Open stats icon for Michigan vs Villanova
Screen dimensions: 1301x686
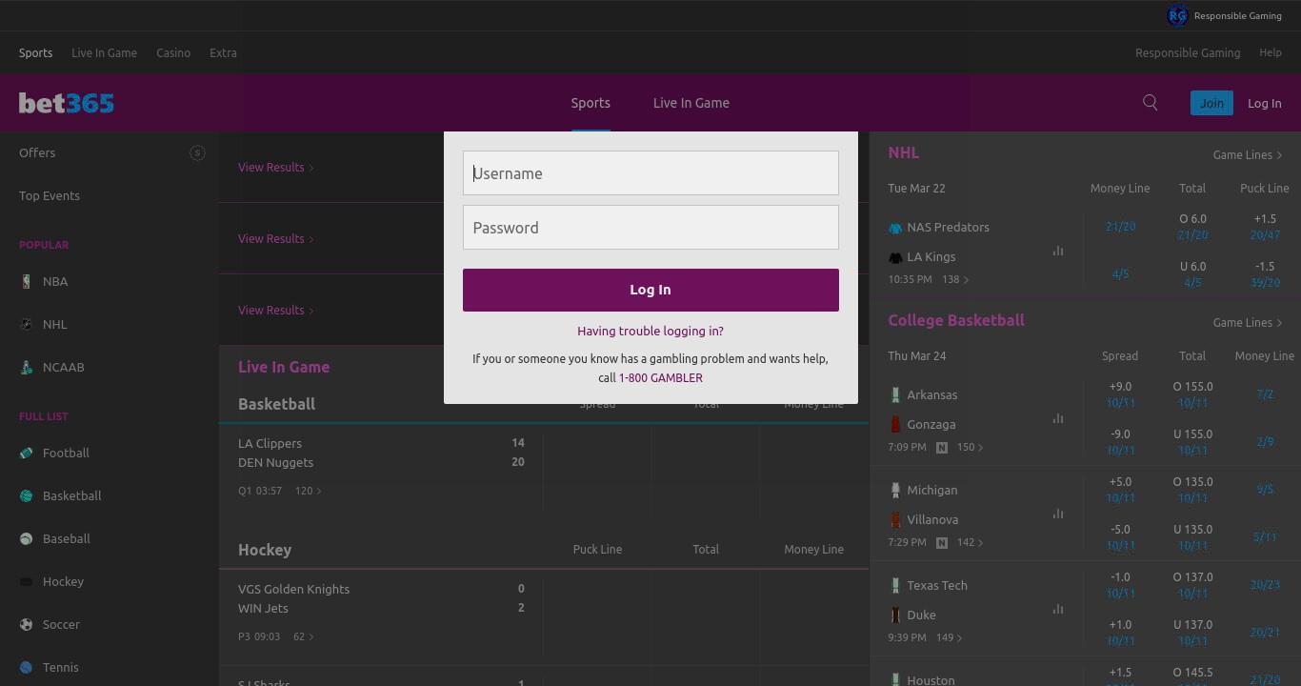coord(1058,514)
